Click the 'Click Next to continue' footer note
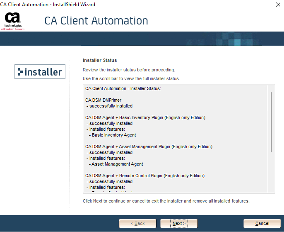 (x=166, y=201)
